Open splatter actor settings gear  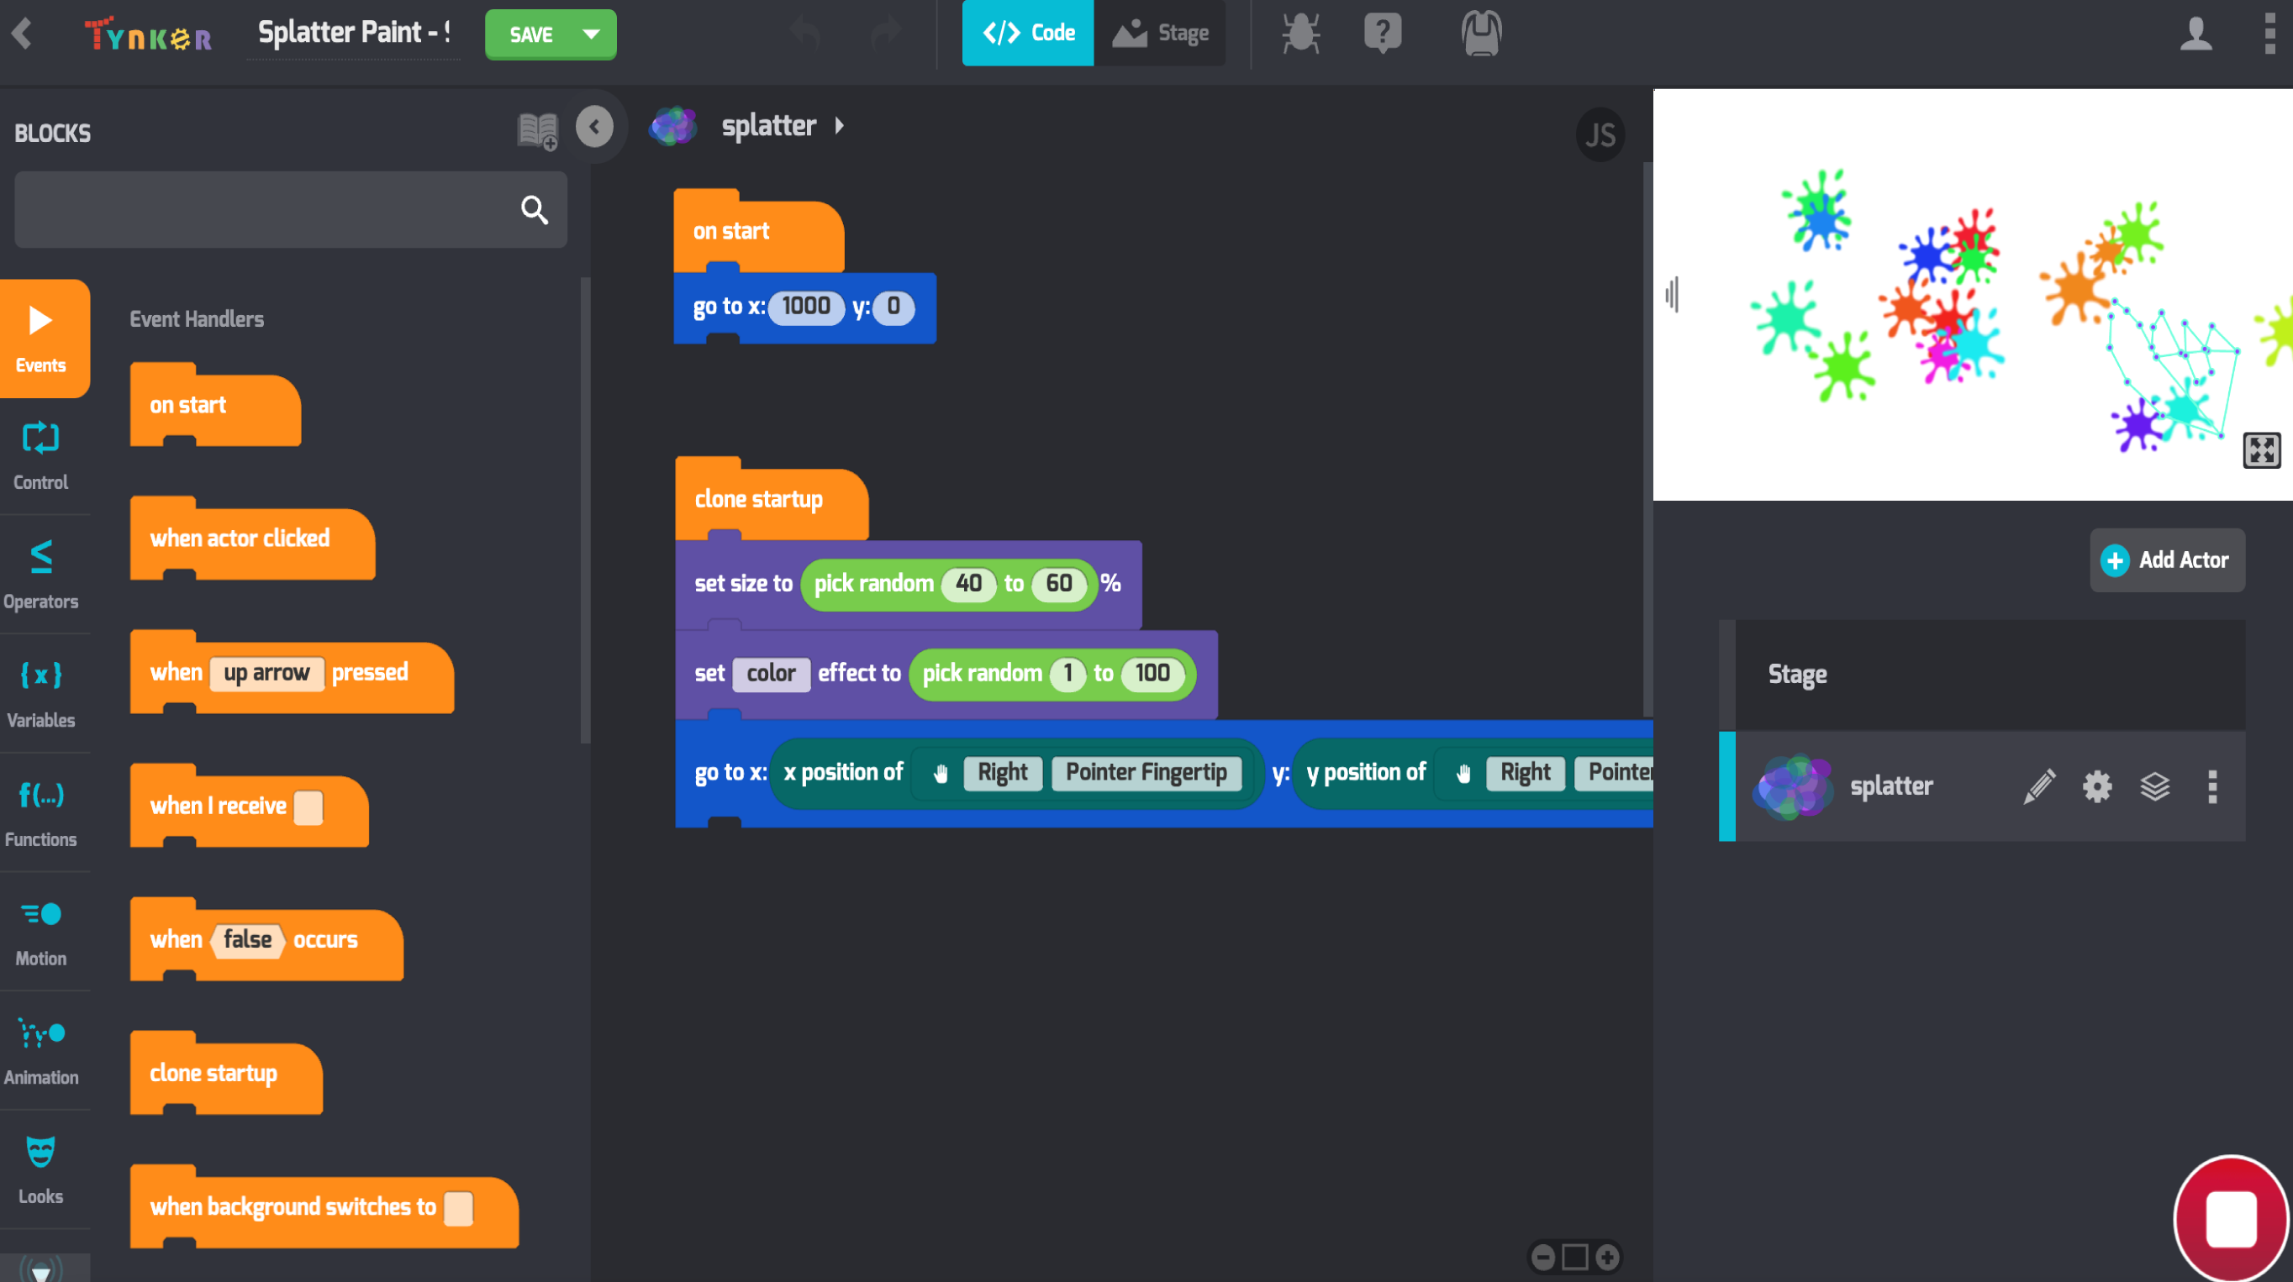tap(2097, 786)
